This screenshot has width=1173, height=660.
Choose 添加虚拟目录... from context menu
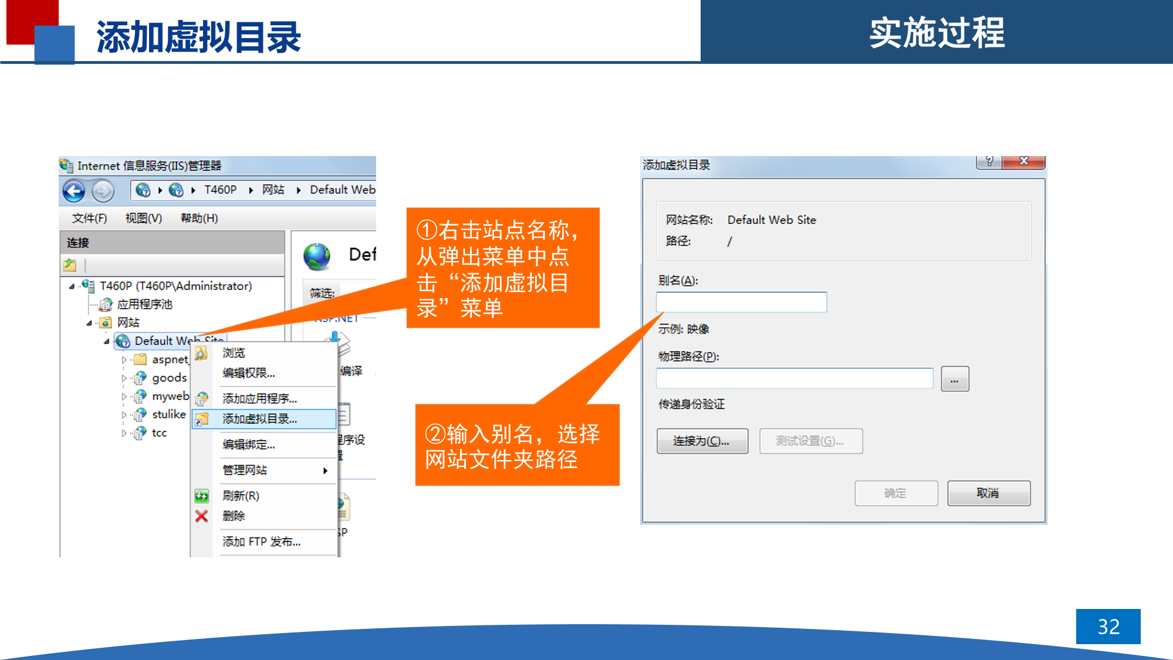point(259,419)
